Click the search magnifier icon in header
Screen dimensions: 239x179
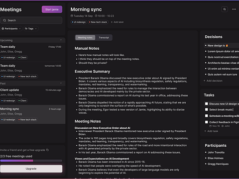[x=225, y=9]
